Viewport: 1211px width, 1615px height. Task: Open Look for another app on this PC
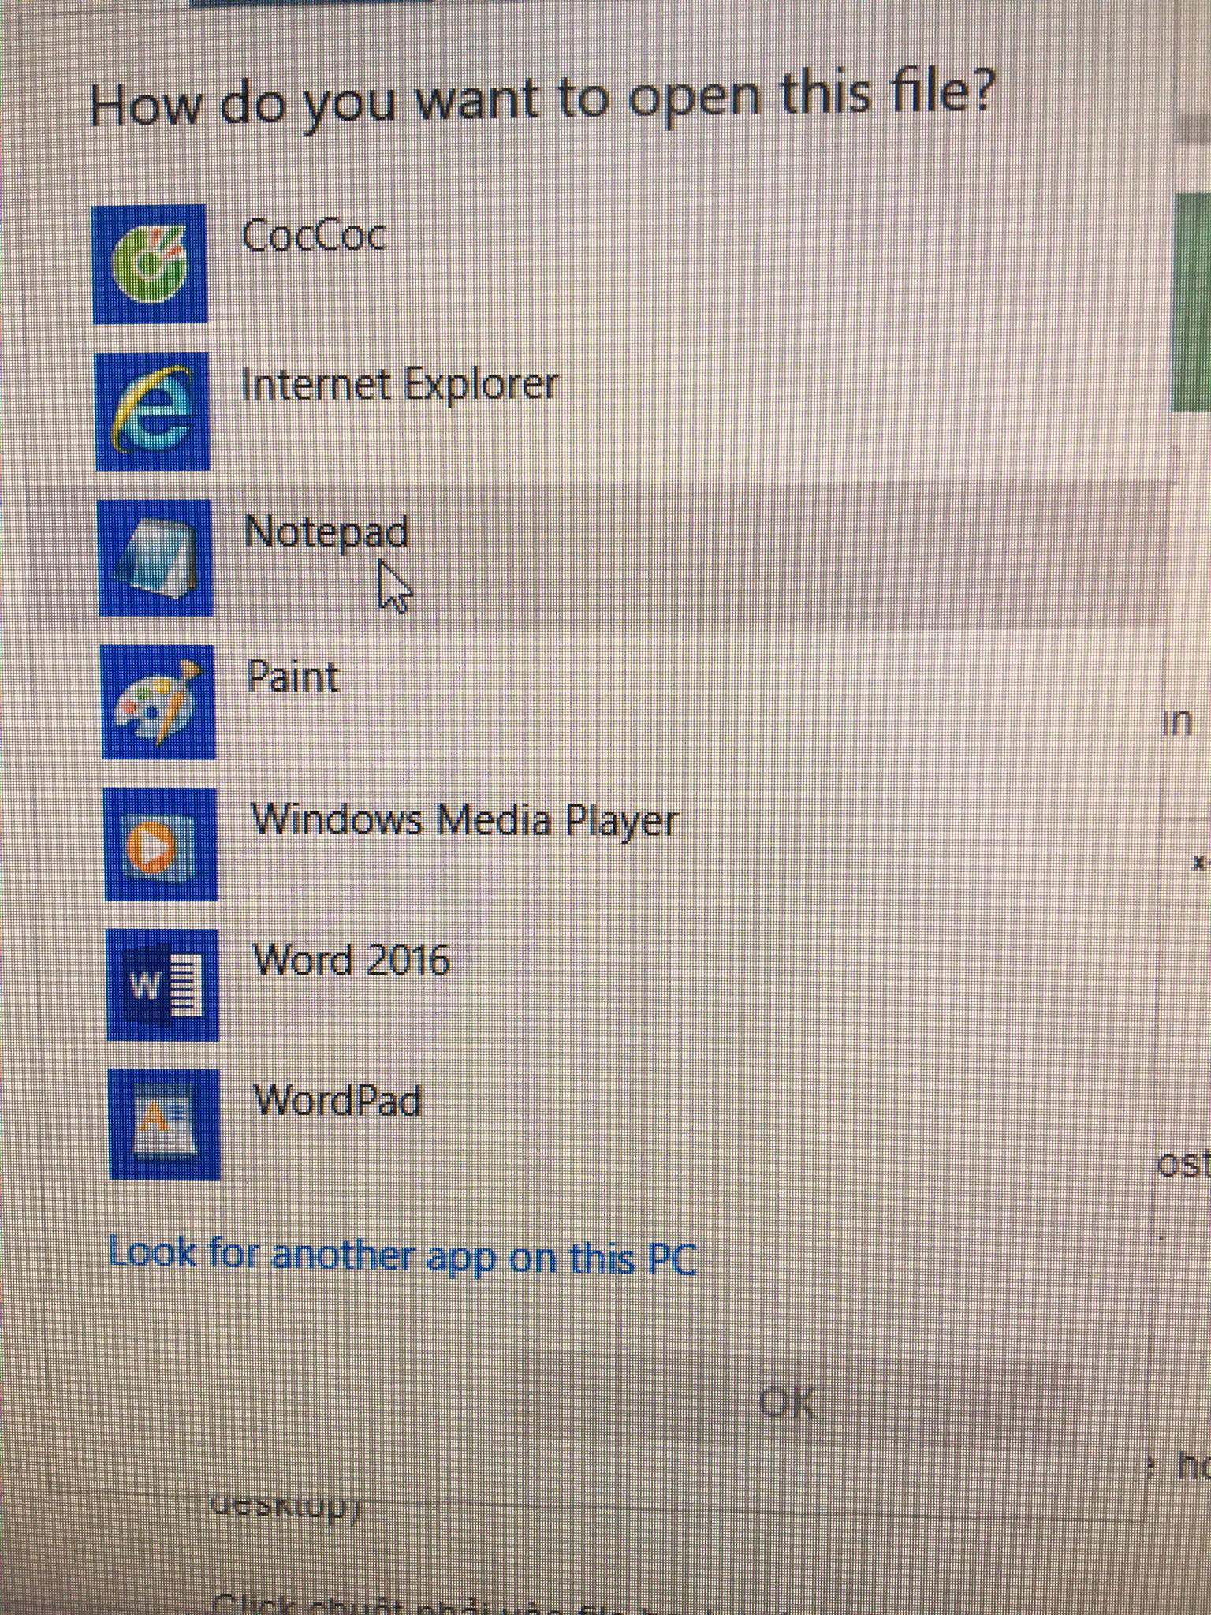click(x=403, y=1255)
